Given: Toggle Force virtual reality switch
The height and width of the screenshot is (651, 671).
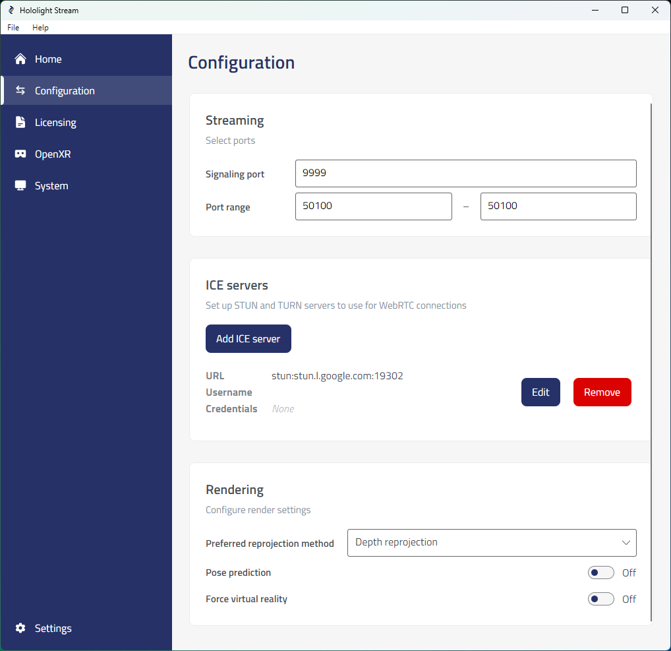Looking at the screenshot, I should 600,599.
